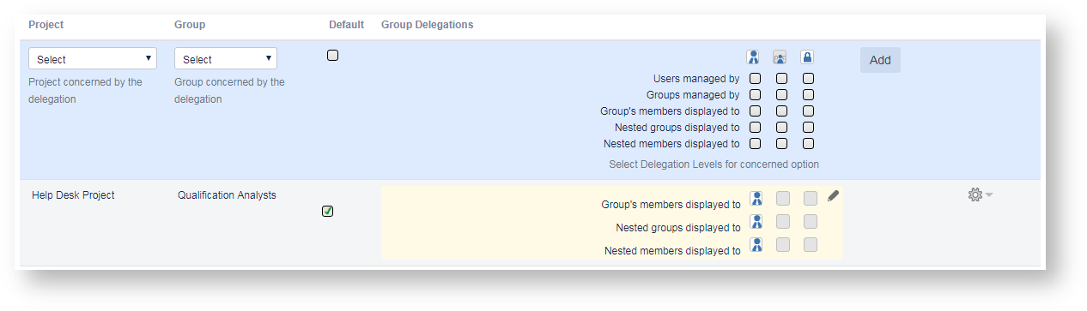1087x311 pixels.
Task: Check Group's members displayed to, padlock column, add row
Action: [809, 111]
